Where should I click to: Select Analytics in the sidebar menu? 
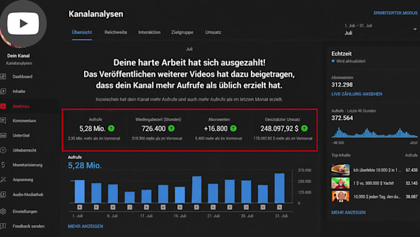[x=21, y=106]
